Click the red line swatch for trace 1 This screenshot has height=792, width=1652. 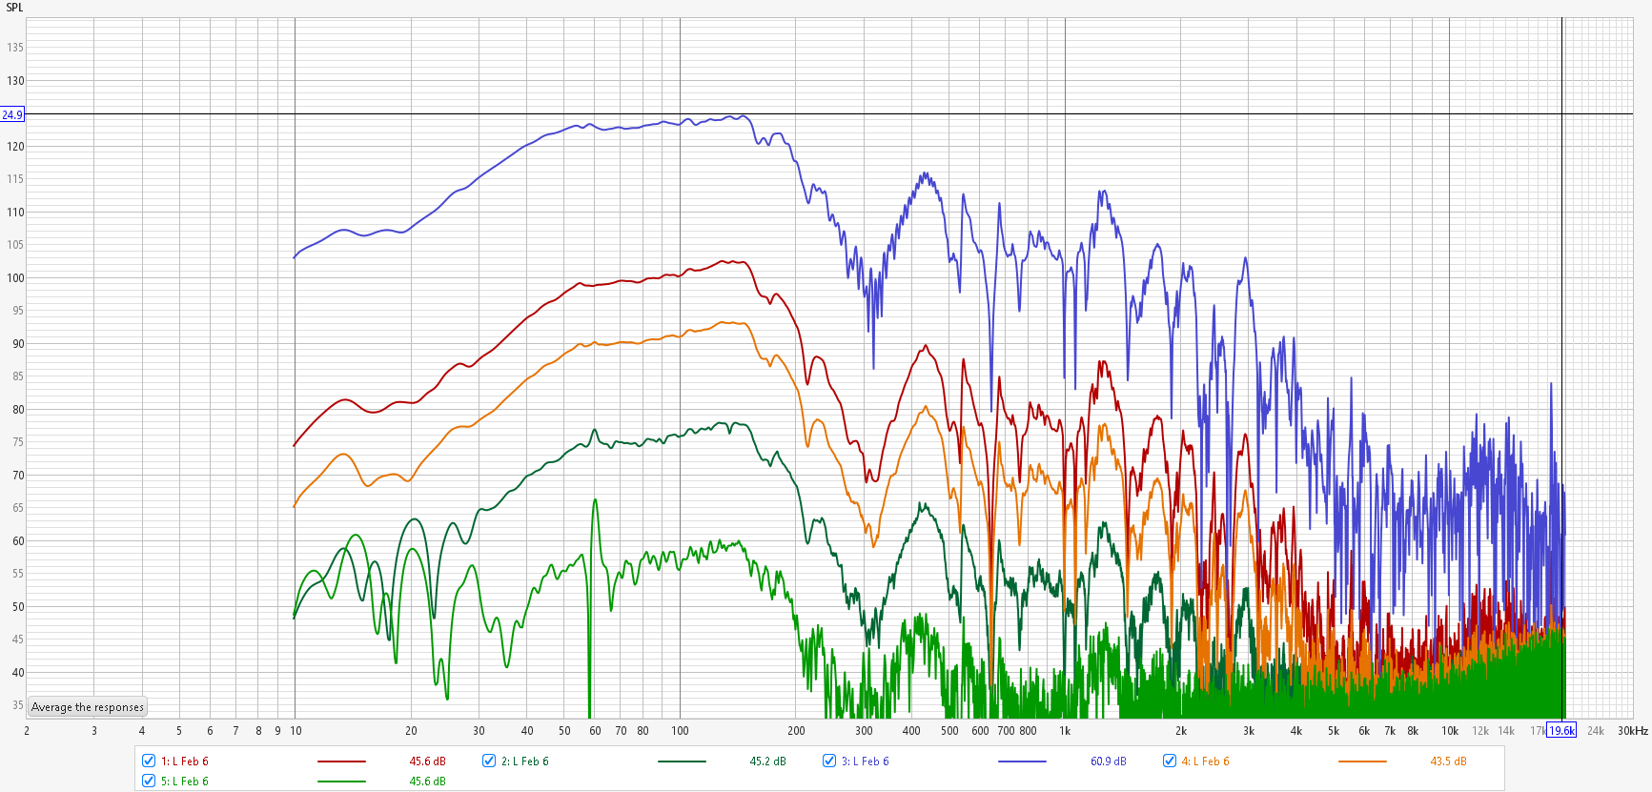pos(341,762)
